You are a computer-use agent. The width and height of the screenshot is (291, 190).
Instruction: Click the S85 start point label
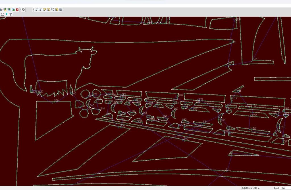coord(186,138)
